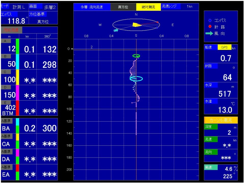Click the green 流向 cursor label
Viewport: 244px width, 183px height.
coord(211,152)
